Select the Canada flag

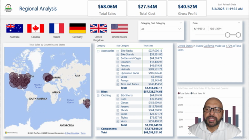coord(35,28)
